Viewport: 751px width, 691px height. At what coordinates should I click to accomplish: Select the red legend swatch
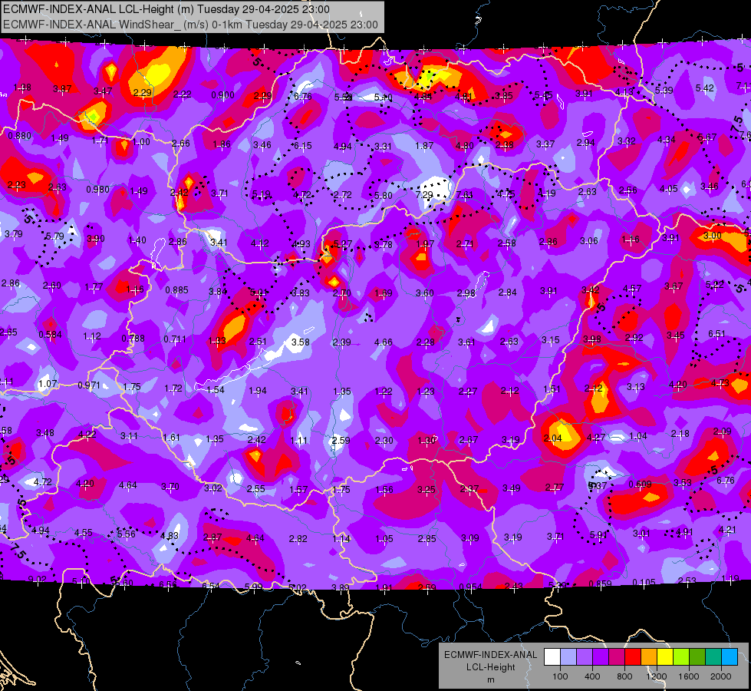(633, 657)
